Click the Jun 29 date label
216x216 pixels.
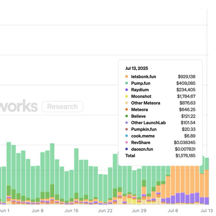point(139,210)
